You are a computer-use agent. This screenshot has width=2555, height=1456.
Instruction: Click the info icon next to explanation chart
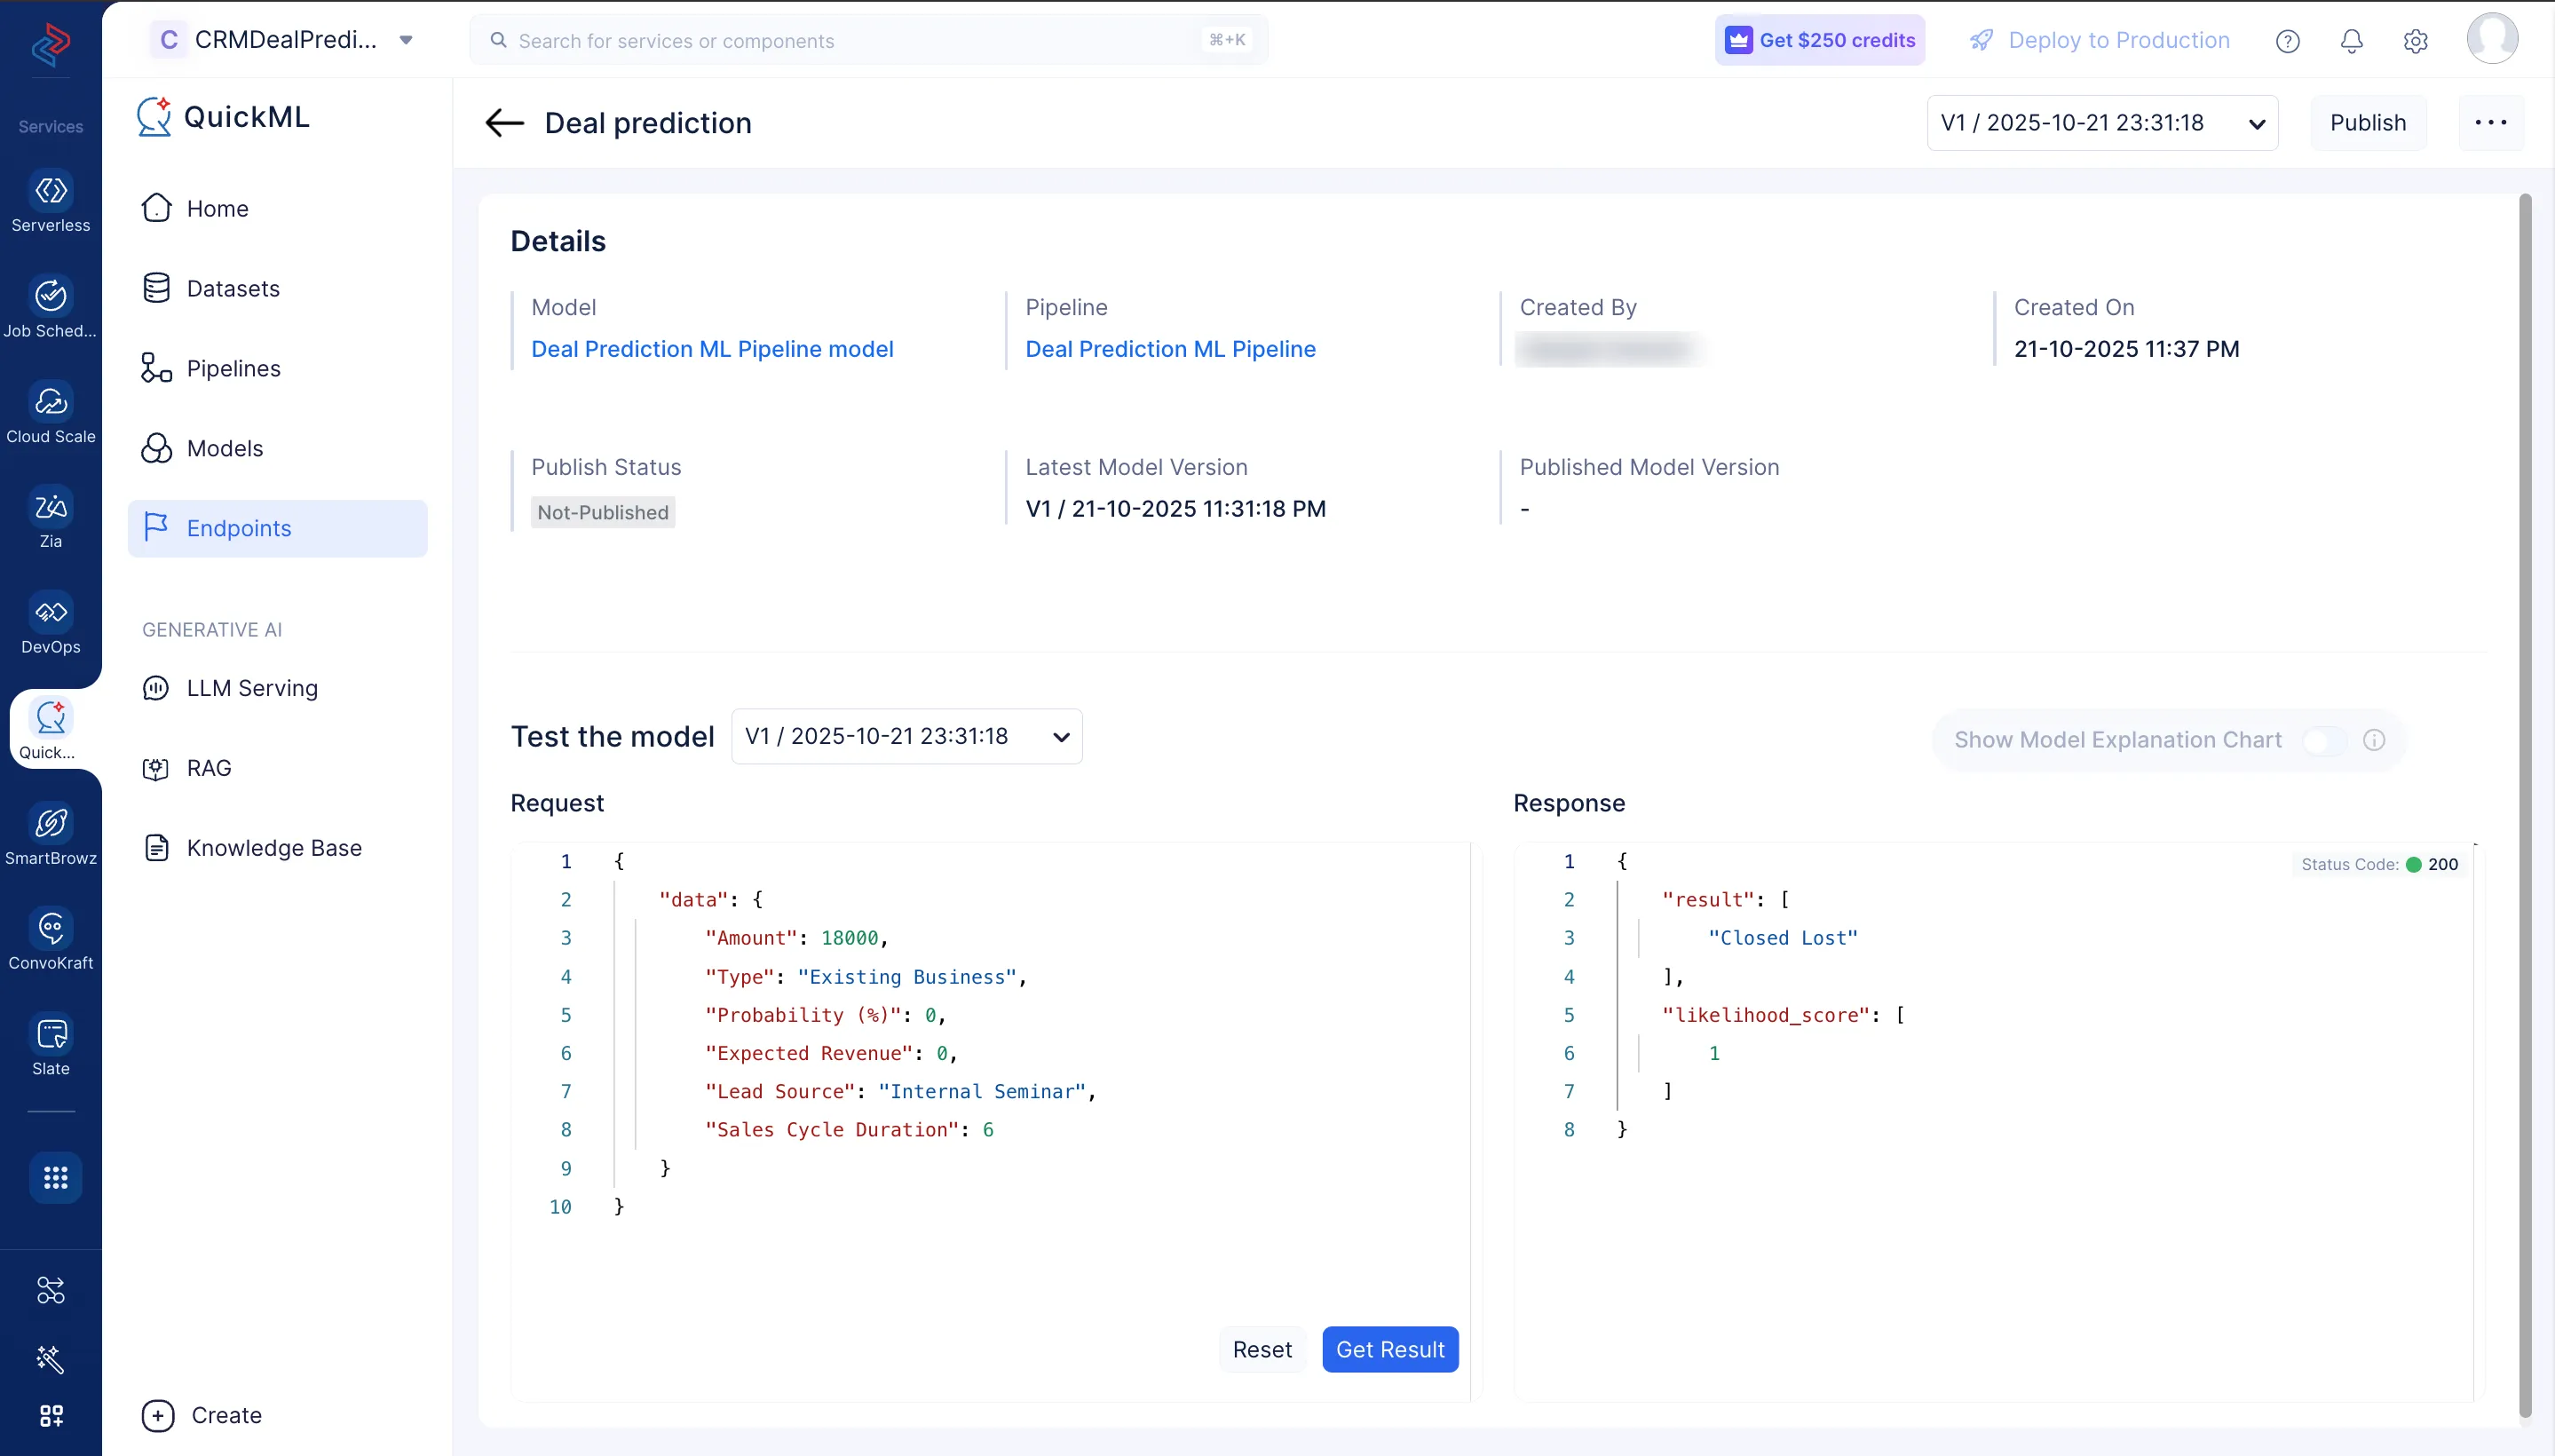(2374, 740)
